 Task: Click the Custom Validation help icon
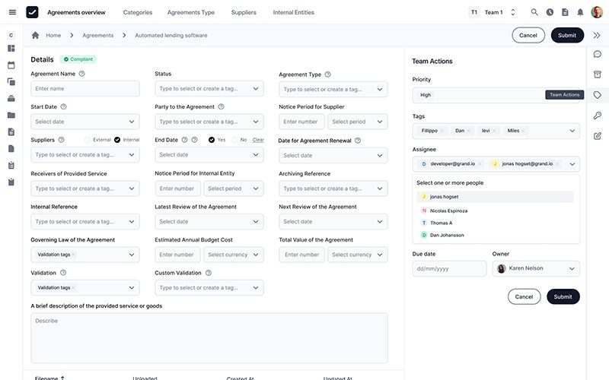[x=208, y=273]
